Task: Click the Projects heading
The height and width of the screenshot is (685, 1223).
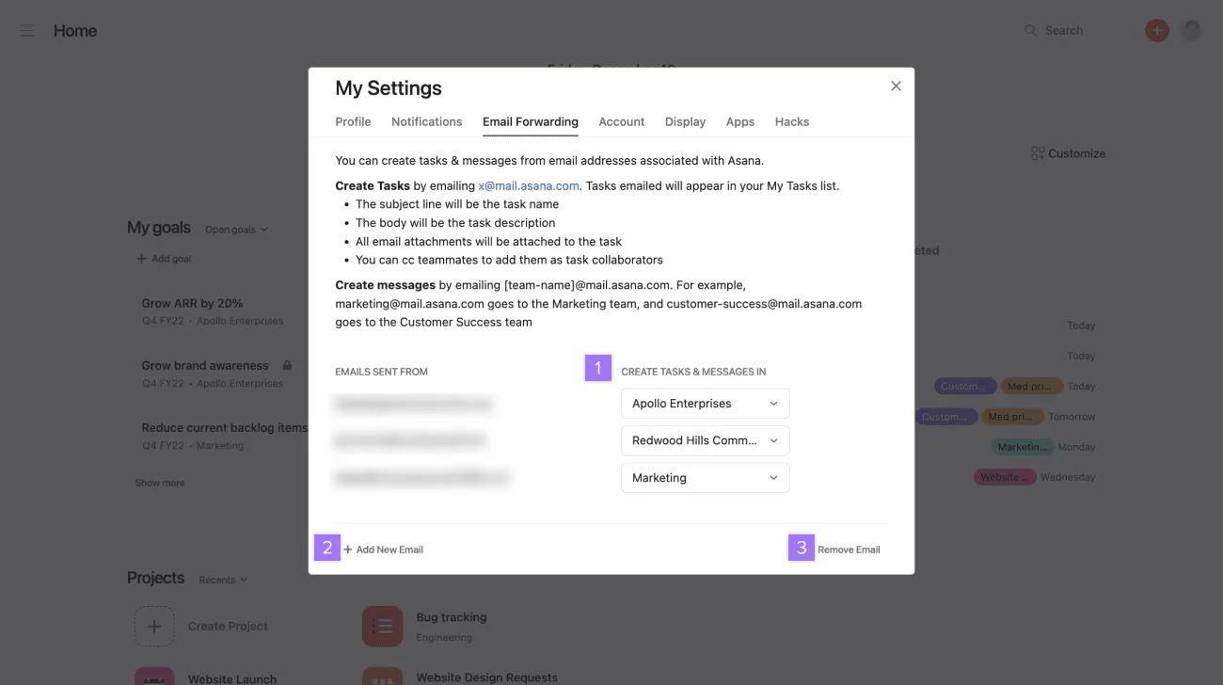Action: [156, 578]
